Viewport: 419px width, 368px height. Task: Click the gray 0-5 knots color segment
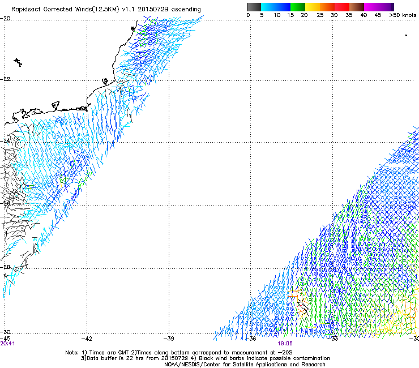pyautogui.click(x=254, y=7)
